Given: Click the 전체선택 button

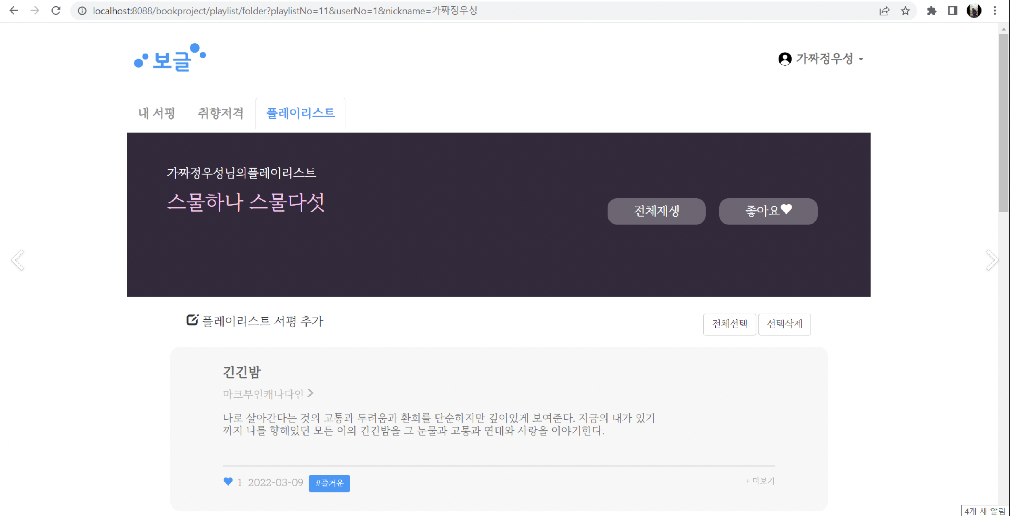Looking at the screenshot, I should (729, 324).
